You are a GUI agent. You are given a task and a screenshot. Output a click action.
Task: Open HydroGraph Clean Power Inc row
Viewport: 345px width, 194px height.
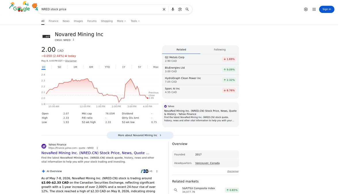pos(200,80)
